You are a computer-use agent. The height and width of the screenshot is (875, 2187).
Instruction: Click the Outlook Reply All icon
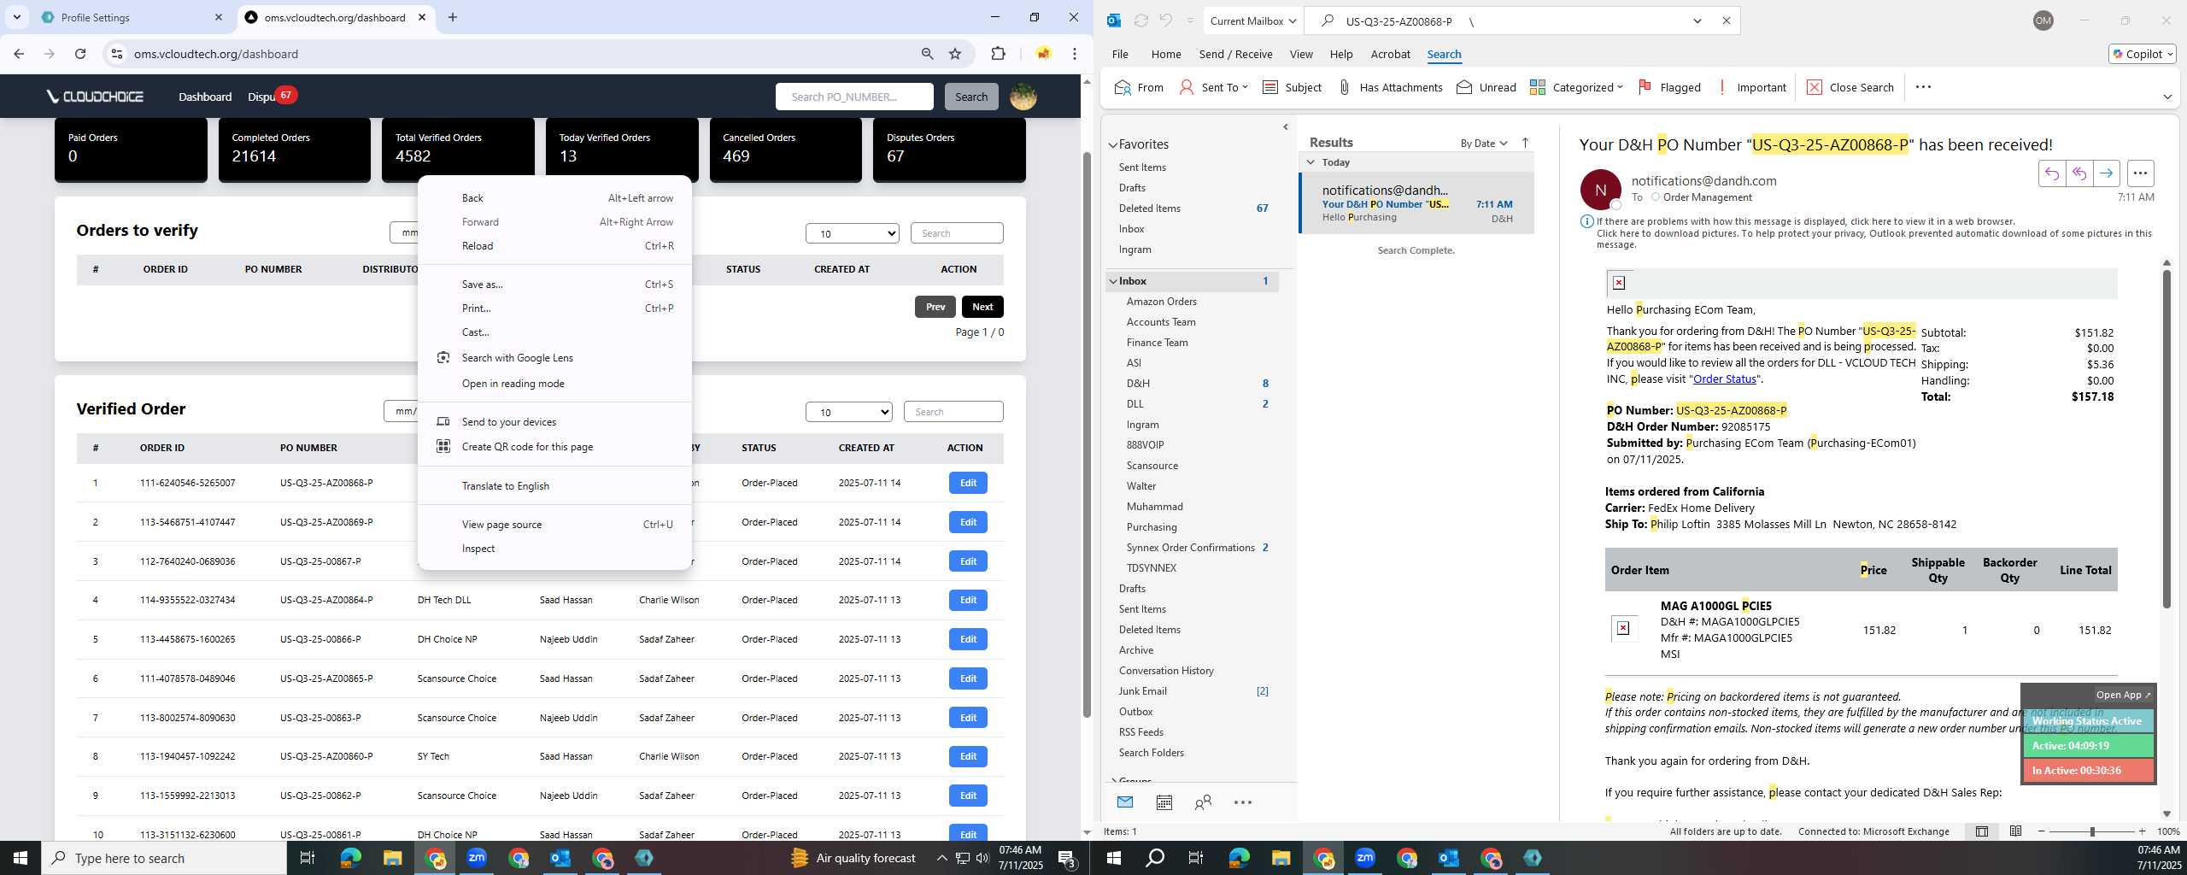pos(2079,173)
